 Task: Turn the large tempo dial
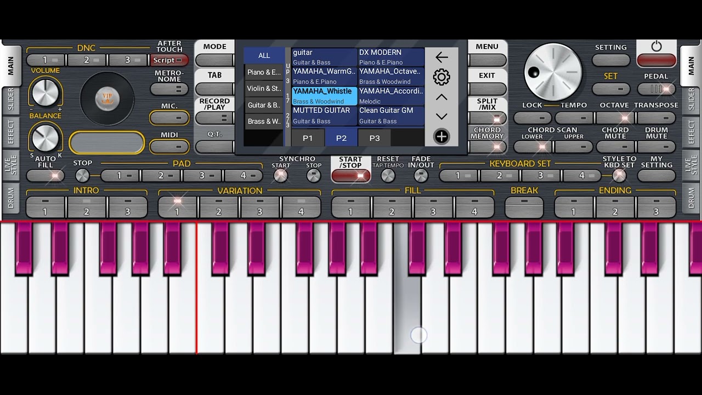[553, 72]
